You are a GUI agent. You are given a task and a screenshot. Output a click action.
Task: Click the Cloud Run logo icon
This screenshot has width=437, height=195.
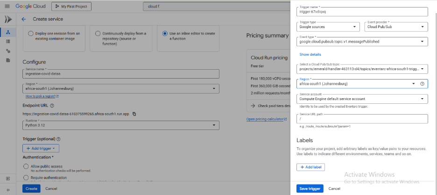[x=8, y=19]
